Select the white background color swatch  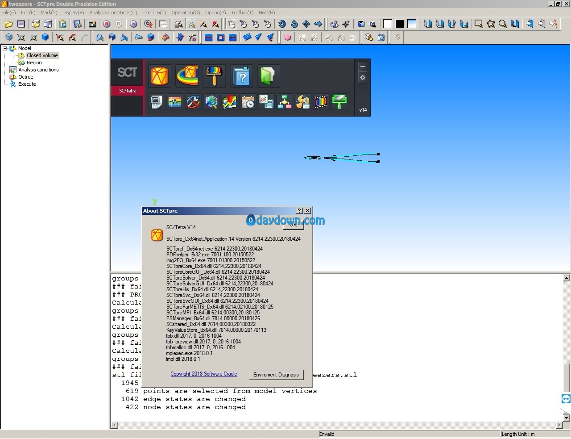click(388, 24)
